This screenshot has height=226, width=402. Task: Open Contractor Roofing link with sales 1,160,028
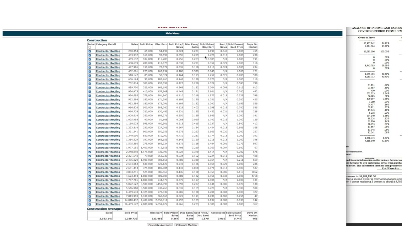[x=108, y=124]
